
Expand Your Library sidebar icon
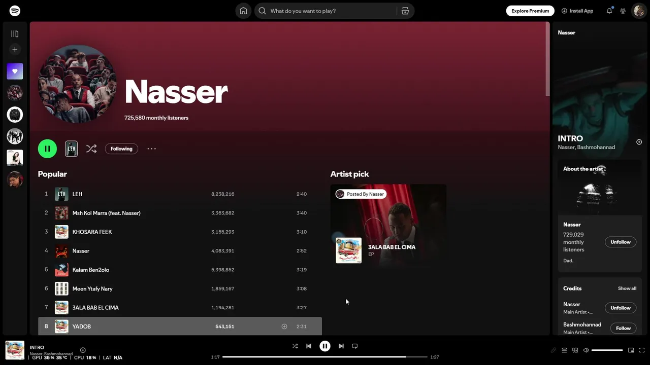tap(15, 34)
